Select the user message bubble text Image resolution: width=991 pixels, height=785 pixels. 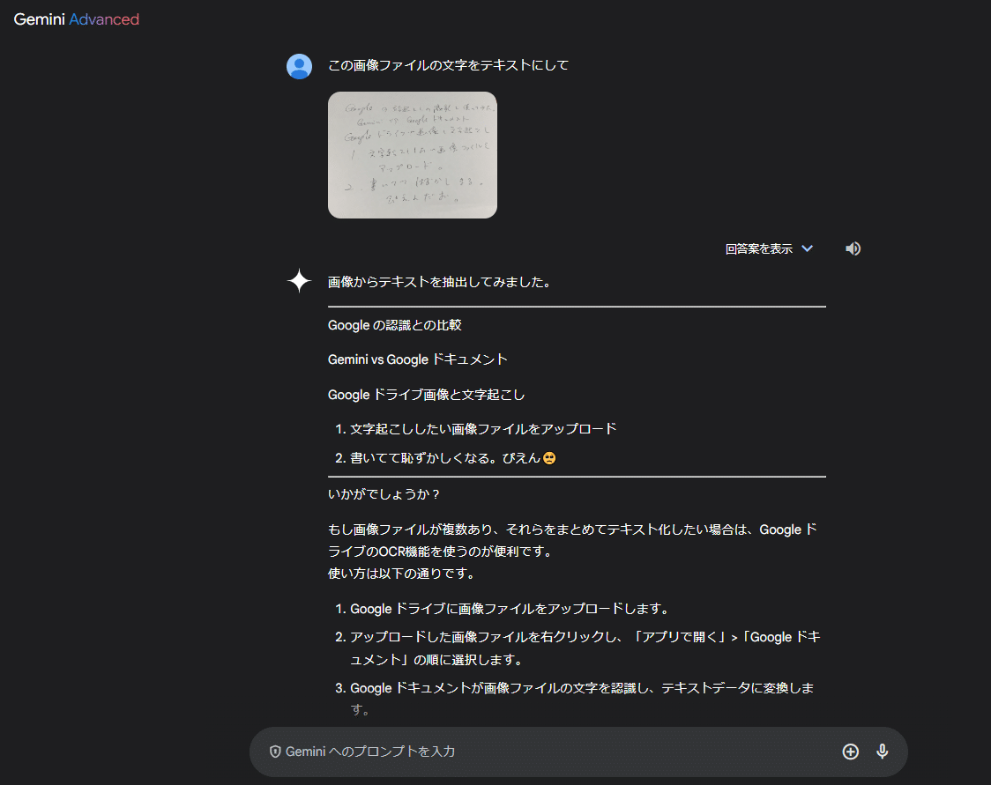pyautogui.click(x=448, y=65)
